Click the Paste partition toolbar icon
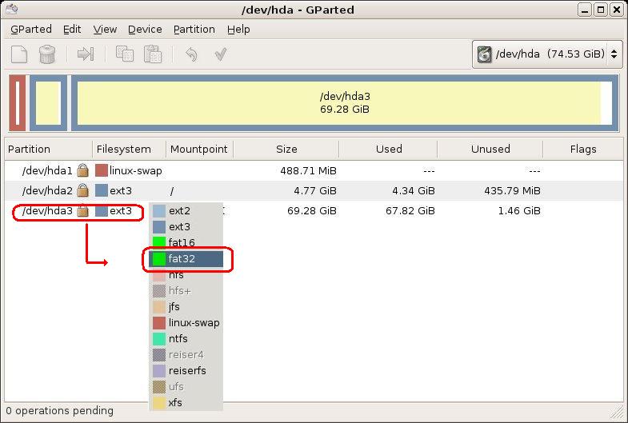The height and width of the screenshot is (423, 628). click(x=152, y=54)
